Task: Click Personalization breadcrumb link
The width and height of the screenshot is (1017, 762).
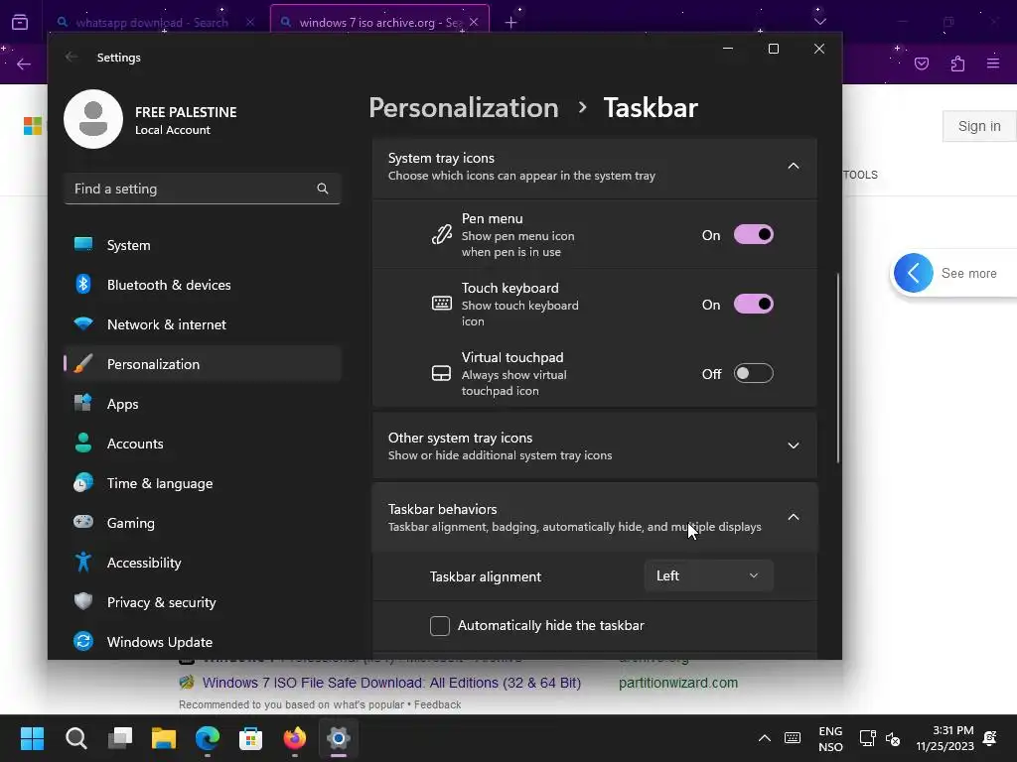Action: coord(463,107)
